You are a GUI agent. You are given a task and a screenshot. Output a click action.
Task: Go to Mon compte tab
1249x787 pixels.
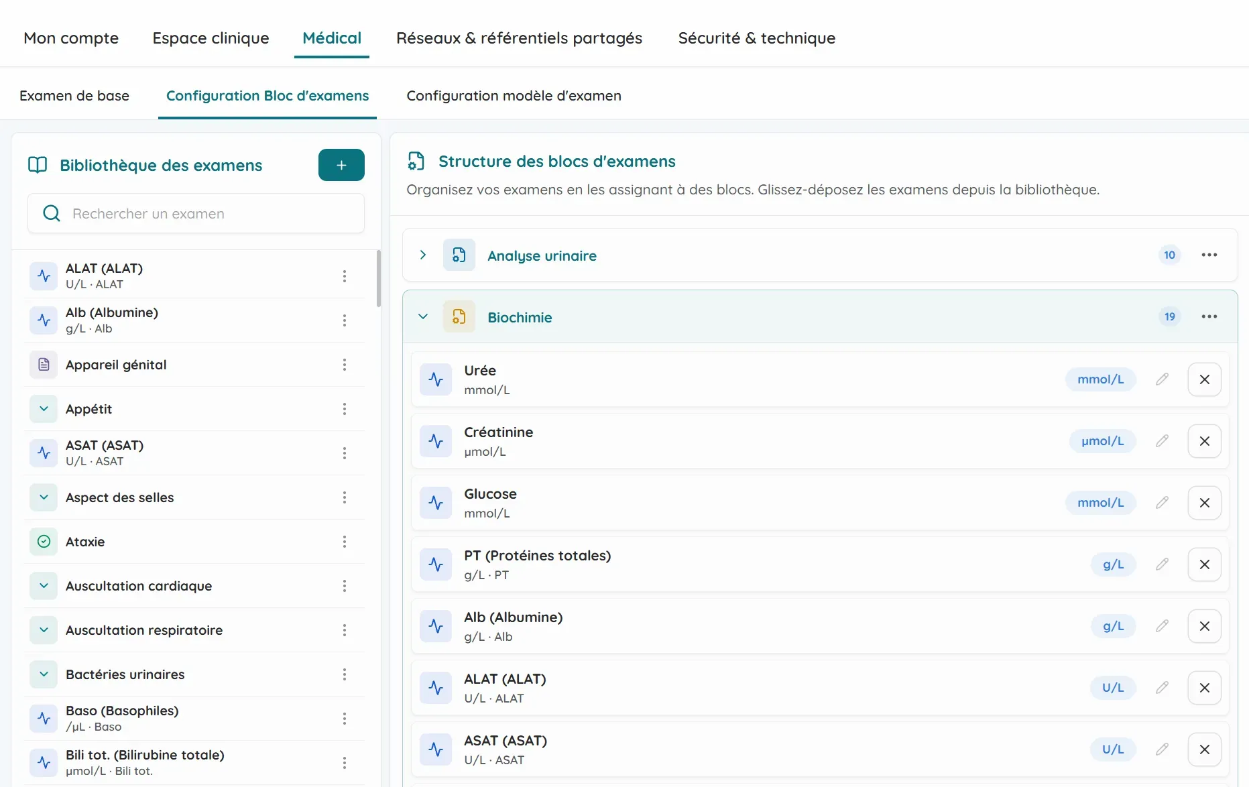point(71,38)
